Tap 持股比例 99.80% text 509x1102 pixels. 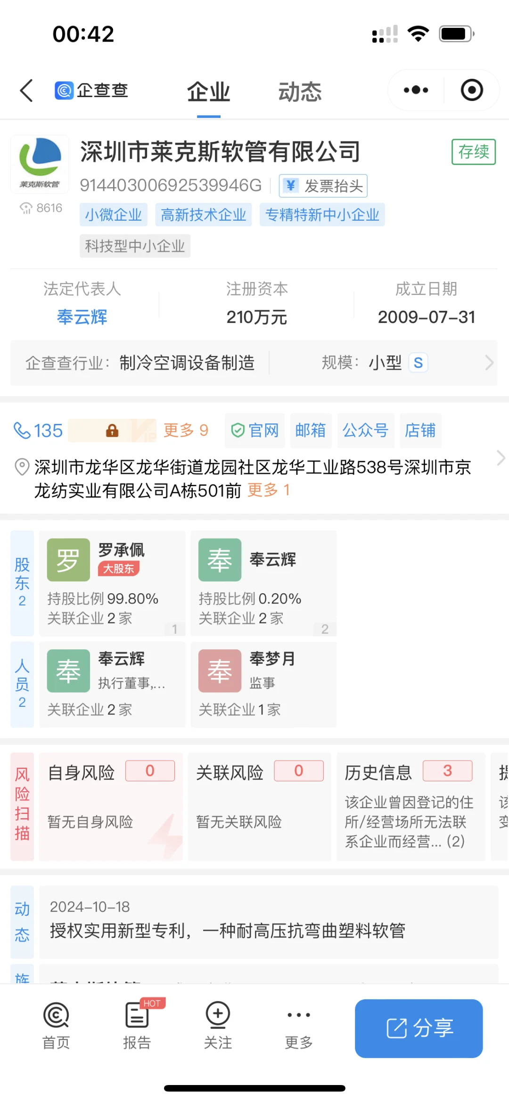pos(103,598)
